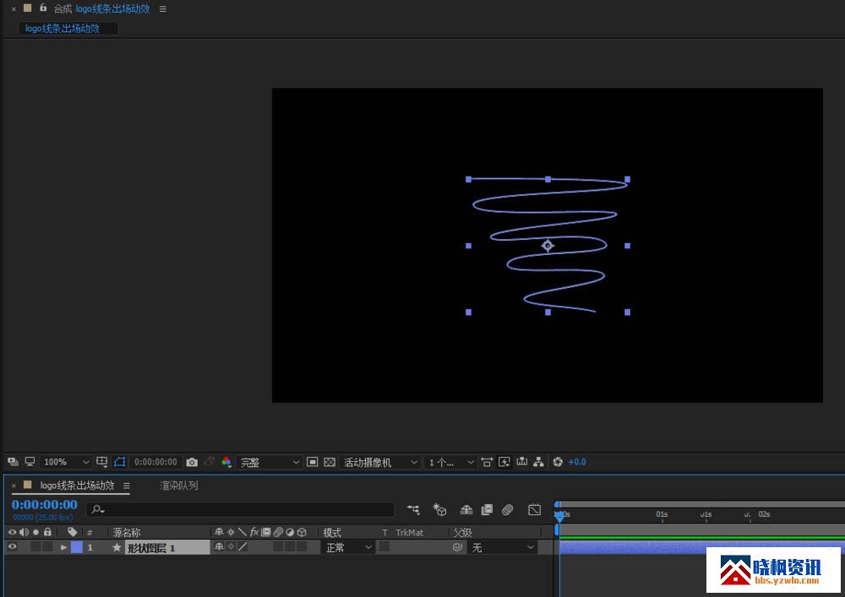Toggle the quality switch of 形状图层 1
This screenshot has width=845, height=597.
pos(243,547)
